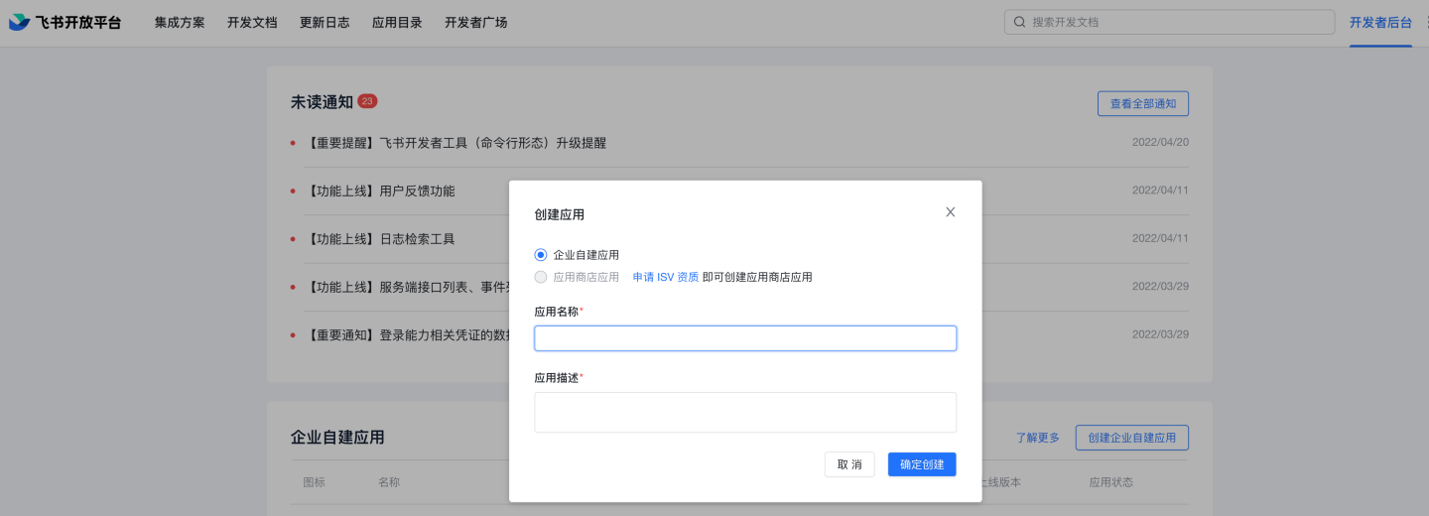The height and width of the screenshot is (516, 1429).
Task: Switch to the 开发者后台 tab
Action: (1380, 22)
